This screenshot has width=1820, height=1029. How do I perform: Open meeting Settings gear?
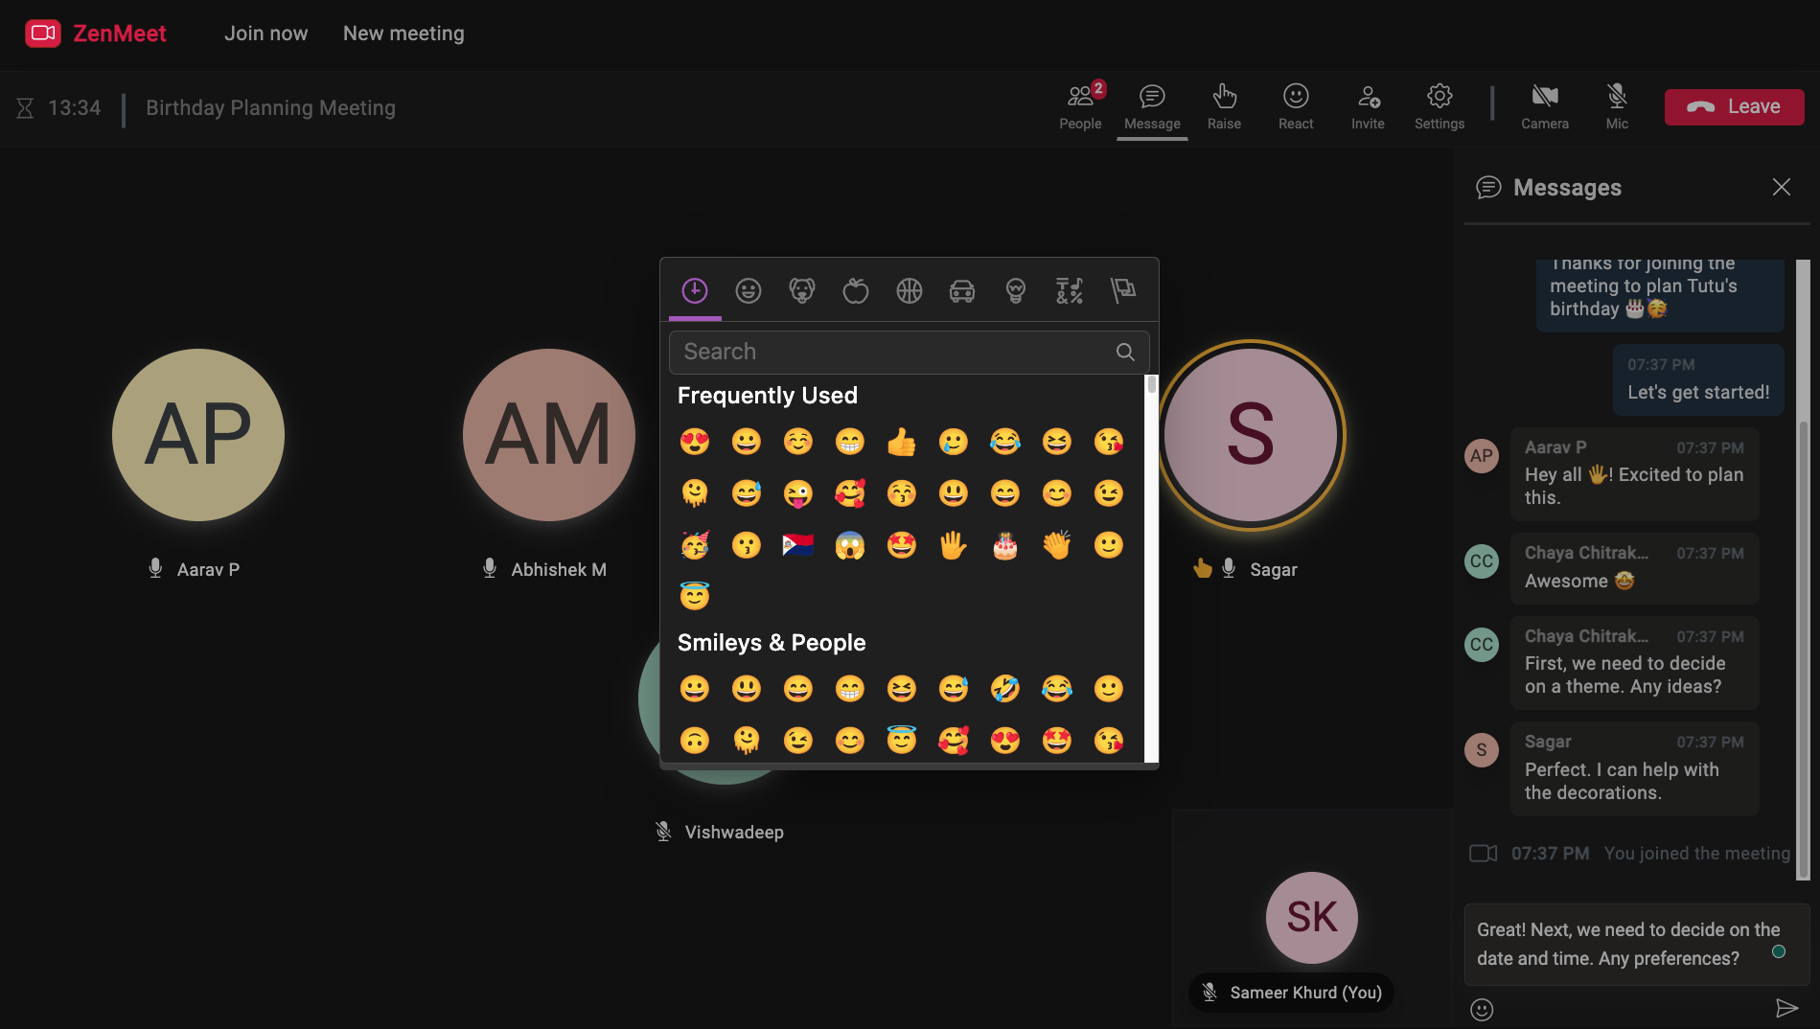[1440, 106]
